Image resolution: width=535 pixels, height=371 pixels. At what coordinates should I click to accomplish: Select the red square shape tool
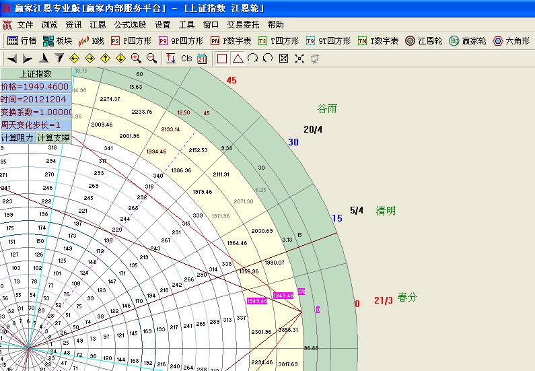click(223, 59)
